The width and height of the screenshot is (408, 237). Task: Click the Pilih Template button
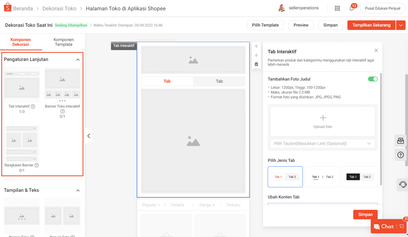point(265,25)
